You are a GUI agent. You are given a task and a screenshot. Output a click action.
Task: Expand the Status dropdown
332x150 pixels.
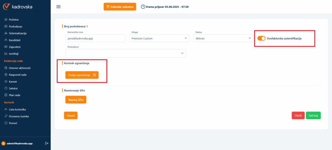pyautogui.click(x=223, y=38)
